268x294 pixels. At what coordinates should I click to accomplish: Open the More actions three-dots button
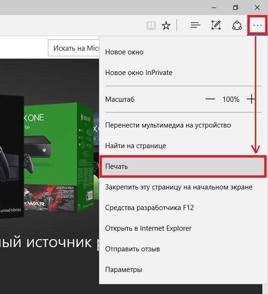coord(258,25)
